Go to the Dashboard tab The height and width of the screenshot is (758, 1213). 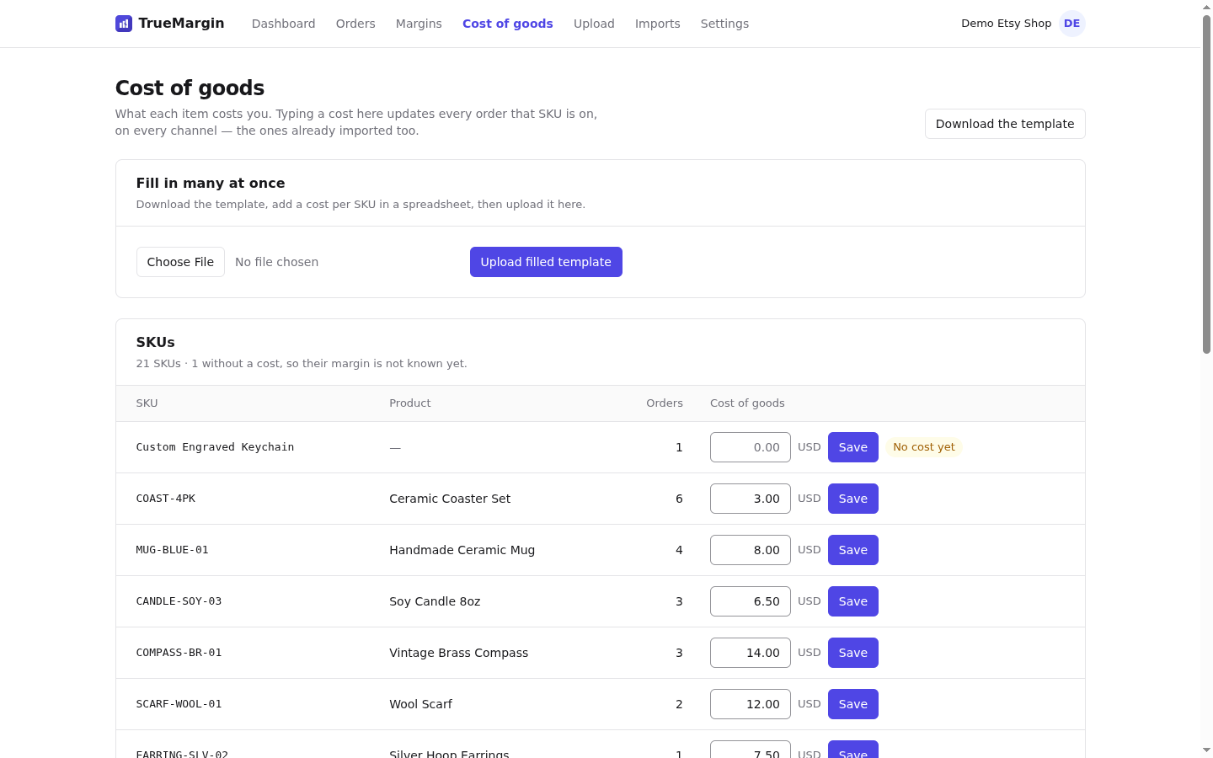click(x=283, y=24)
